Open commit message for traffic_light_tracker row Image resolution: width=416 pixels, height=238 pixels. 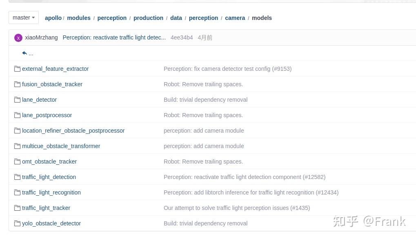click(x=237, y=208)
